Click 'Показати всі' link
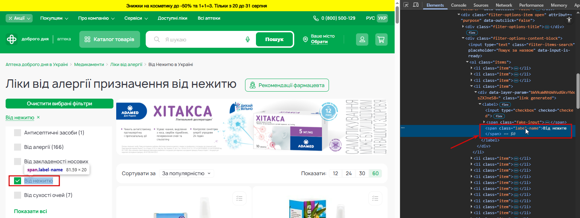This screenshot has width=580, height=218. (x=31, y=211)
